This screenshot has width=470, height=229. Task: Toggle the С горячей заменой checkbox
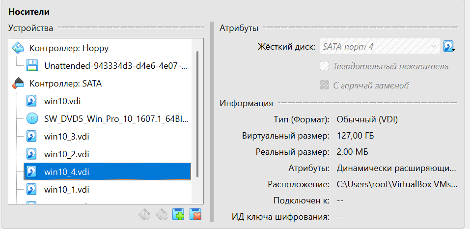[324, 86]
